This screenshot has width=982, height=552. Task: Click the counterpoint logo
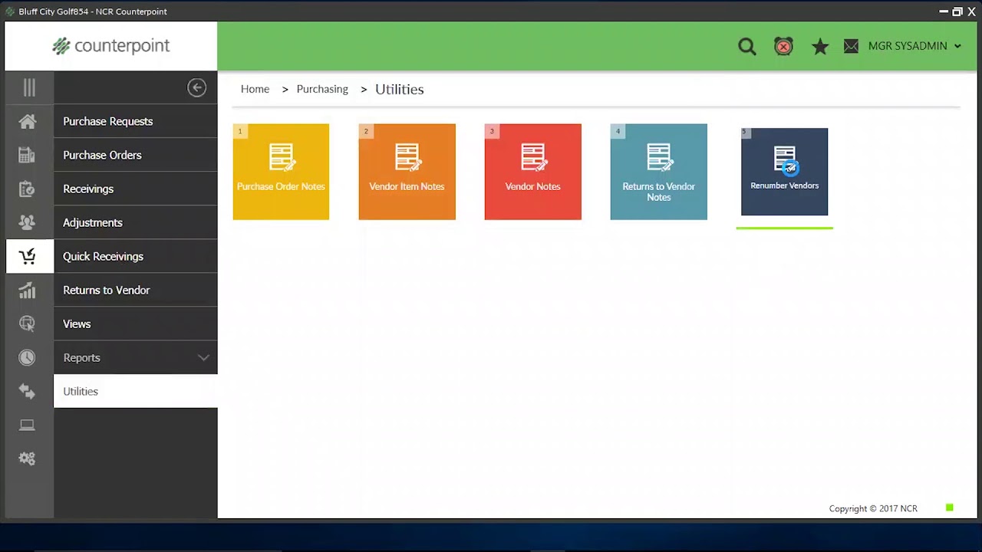pyautogui.click(x=110, y=46)
